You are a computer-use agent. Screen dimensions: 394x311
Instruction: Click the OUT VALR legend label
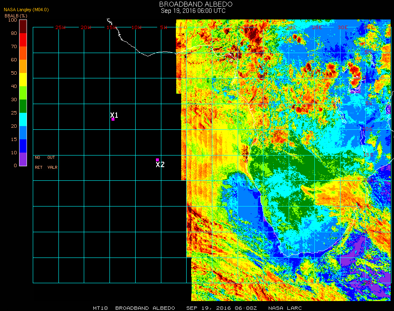point(52,162)
